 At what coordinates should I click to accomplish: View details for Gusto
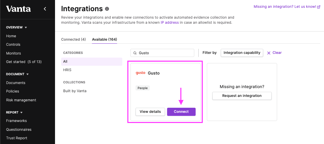point(150,112)
